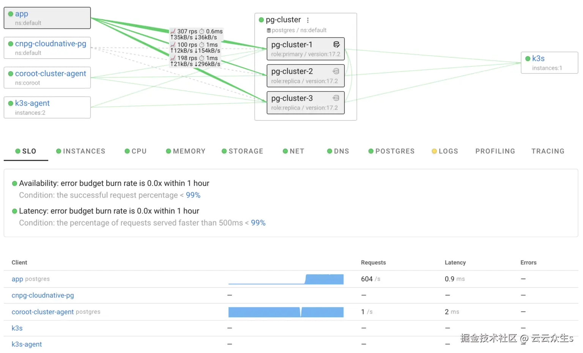The image size is (583, 353).
Task: Switch to the CPU tab
Action: pyautogui.click(x=136, y=151)
